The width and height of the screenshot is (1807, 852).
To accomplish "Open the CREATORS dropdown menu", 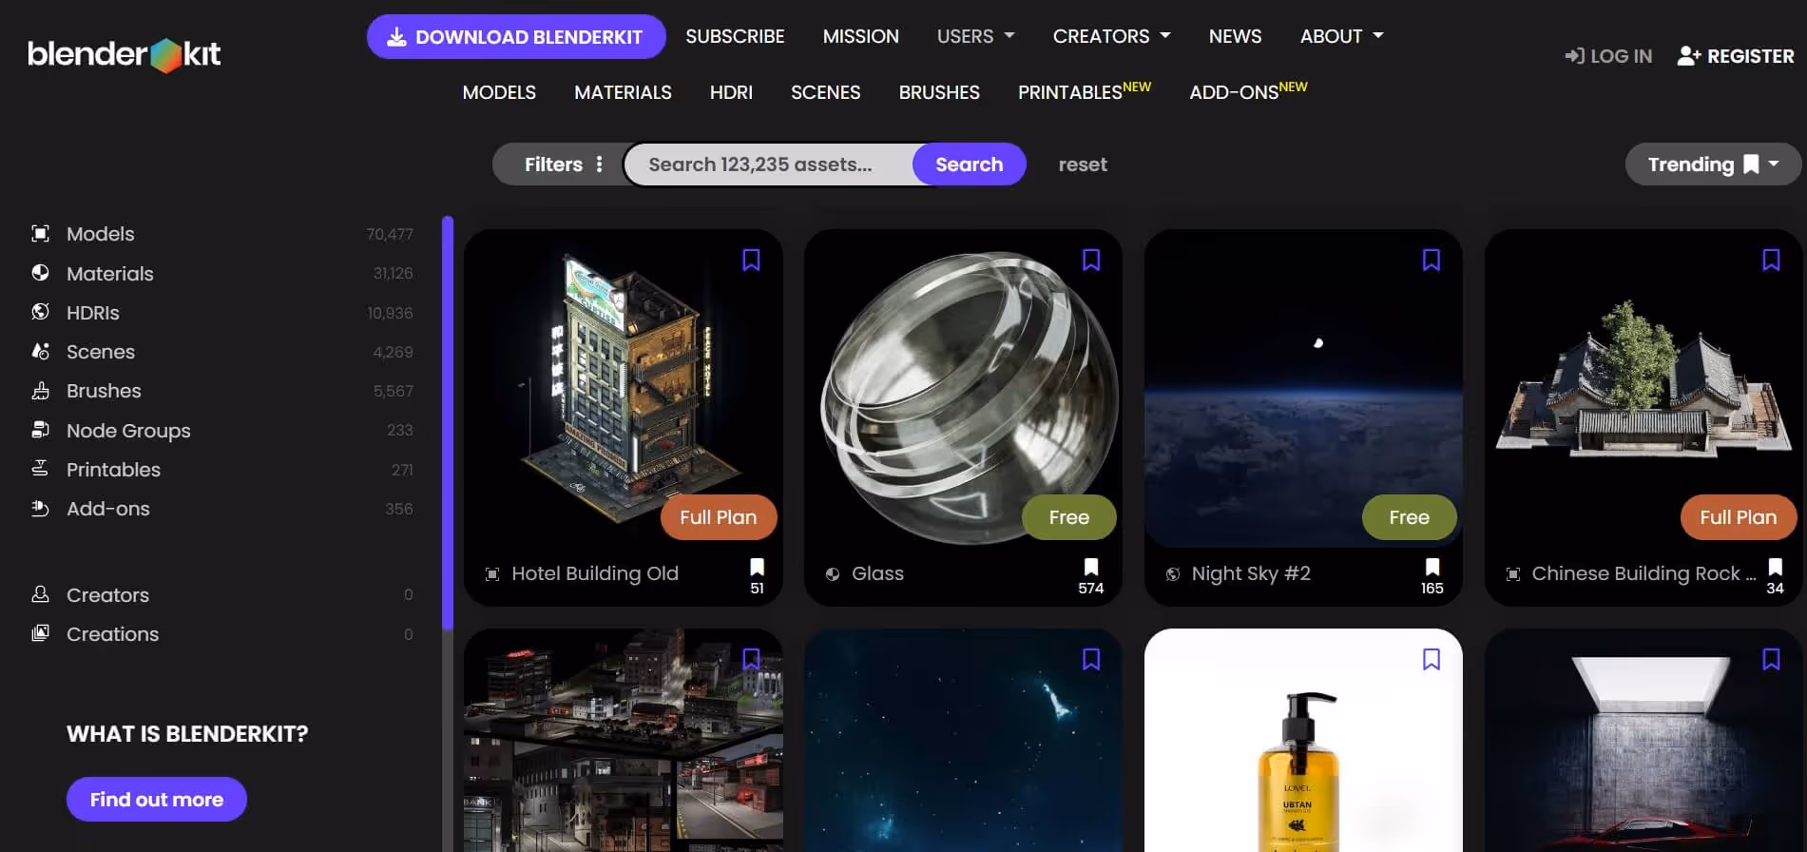I will coord(1111,36).
